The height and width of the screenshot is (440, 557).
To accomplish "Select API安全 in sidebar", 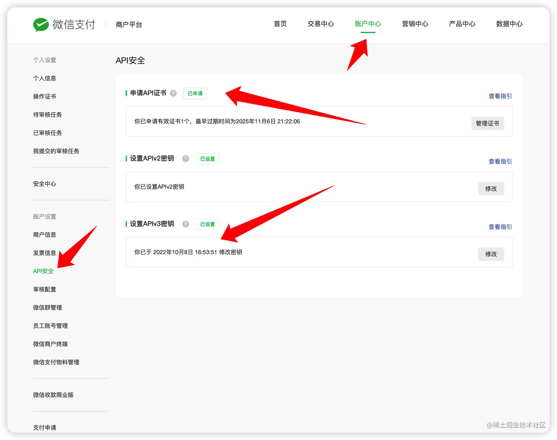I will 43,271.
